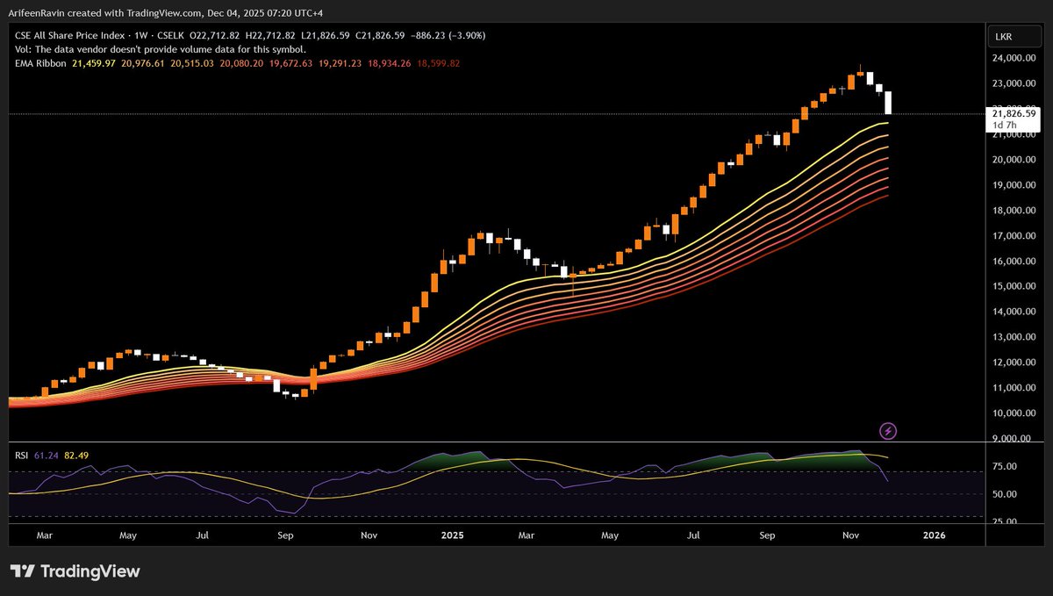Viewport: 1053px width, 596px height.
Task: Click the CSELK exchange label
Action: pyautogui.click(x=172, y=35)
